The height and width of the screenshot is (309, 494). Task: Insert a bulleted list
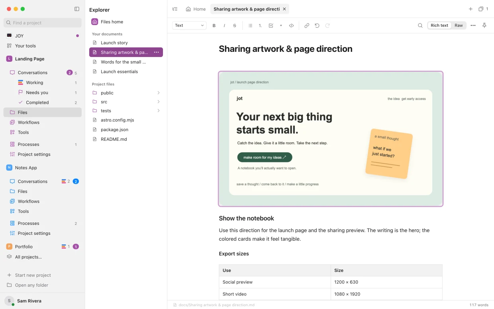pyautogui.click(x=250, y=26)
